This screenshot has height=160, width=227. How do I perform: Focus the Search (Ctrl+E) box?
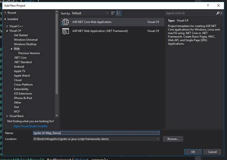tap(190, 13)
